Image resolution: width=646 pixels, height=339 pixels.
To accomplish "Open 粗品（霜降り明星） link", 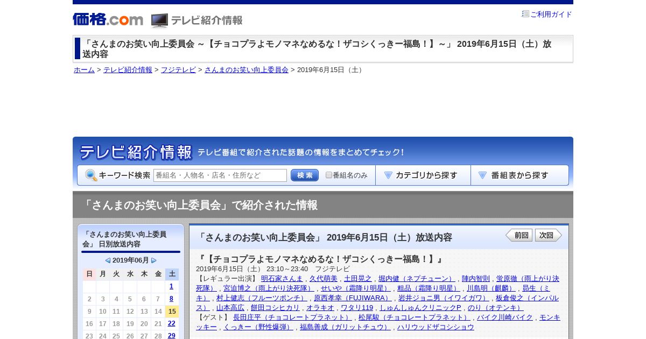I will pos(429,288).
